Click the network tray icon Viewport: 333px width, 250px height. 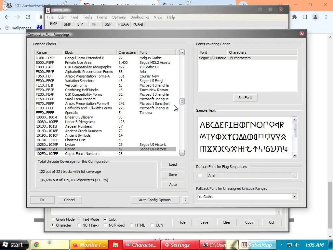tap(289, 245)
